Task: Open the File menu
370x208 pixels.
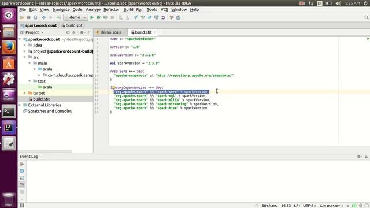Action: (x=23, y=10)
